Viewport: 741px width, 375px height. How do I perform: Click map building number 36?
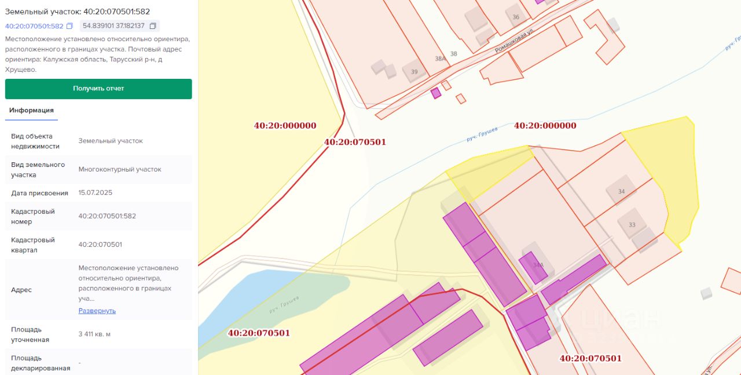coord(516,17)
